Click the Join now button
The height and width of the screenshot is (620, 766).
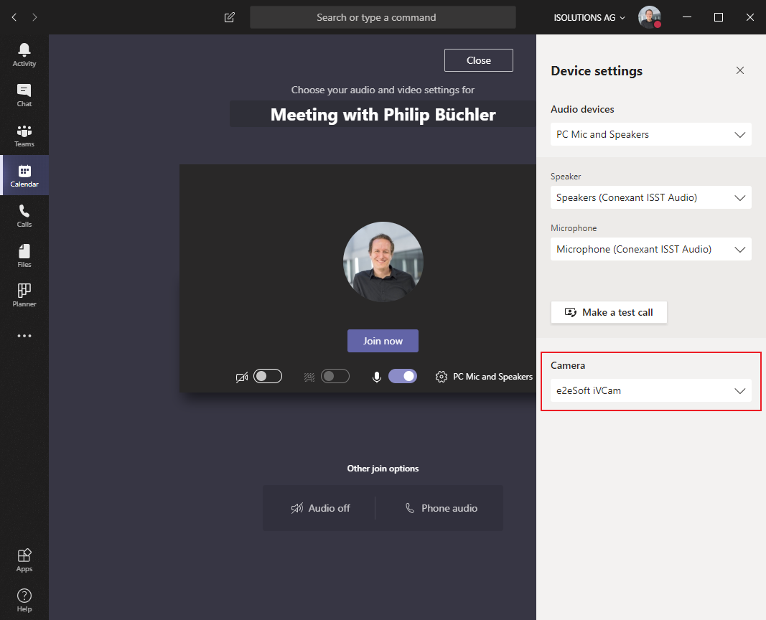coord(383,341)
